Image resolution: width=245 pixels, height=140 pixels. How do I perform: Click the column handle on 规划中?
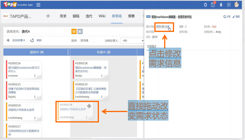(x=68, y=52)
